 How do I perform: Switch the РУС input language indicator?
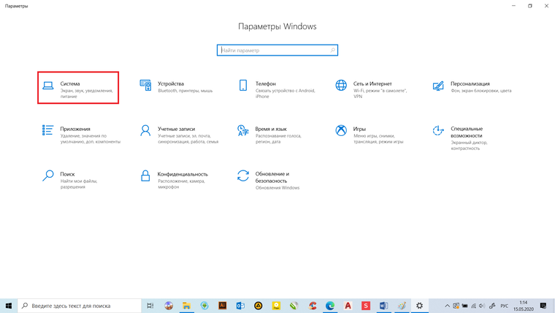point(505,306)
